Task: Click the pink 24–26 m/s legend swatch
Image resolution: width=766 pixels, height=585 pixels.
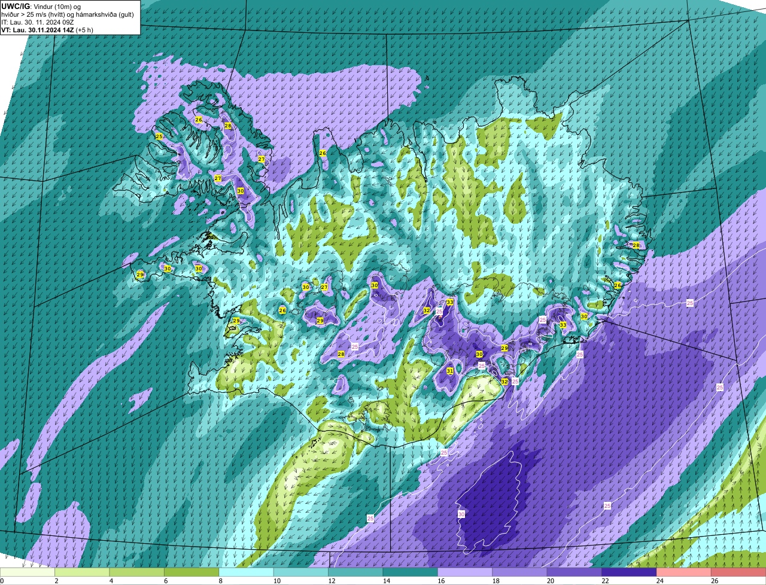Action: (x=685, y=572)
